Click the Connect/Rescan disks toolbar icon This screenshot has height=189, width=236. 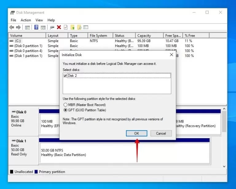point(52,27)
